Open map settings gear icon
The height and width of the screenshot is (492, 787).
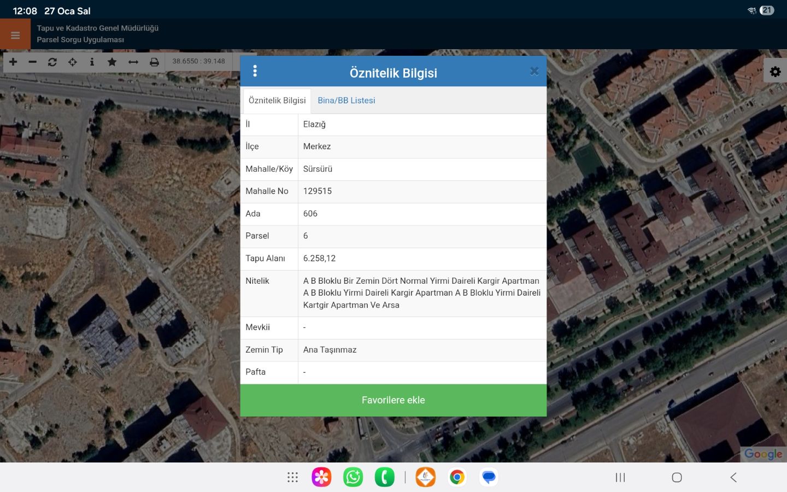click(775, 72)
